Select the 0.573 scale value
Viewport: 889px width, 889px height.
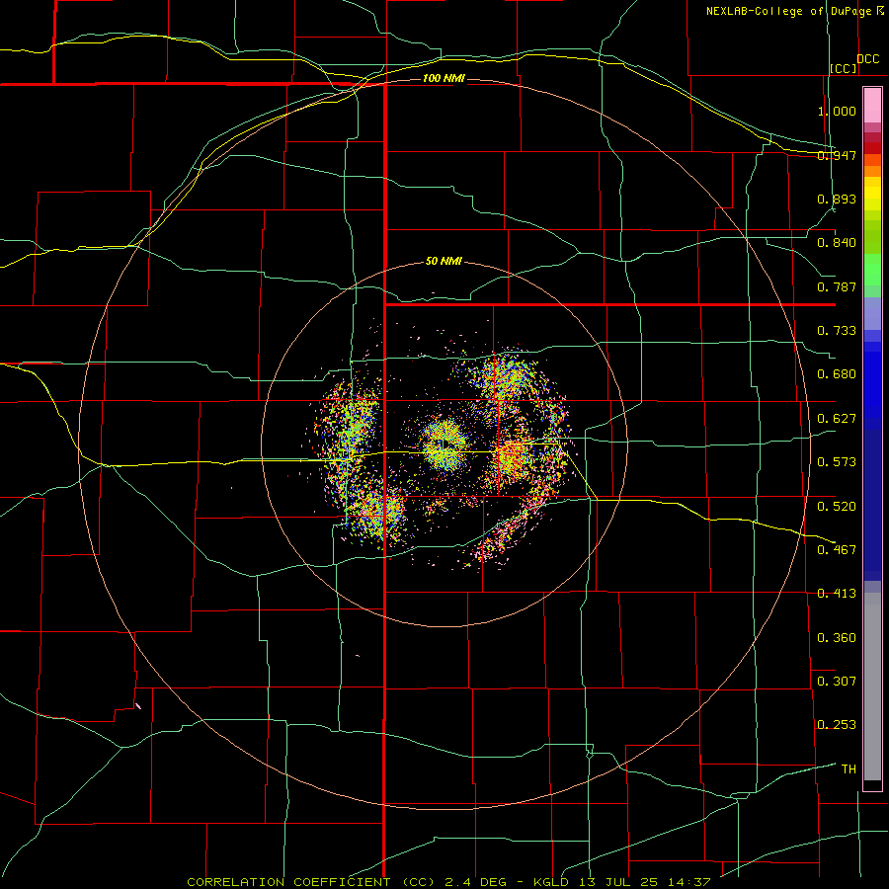point(837,462)
